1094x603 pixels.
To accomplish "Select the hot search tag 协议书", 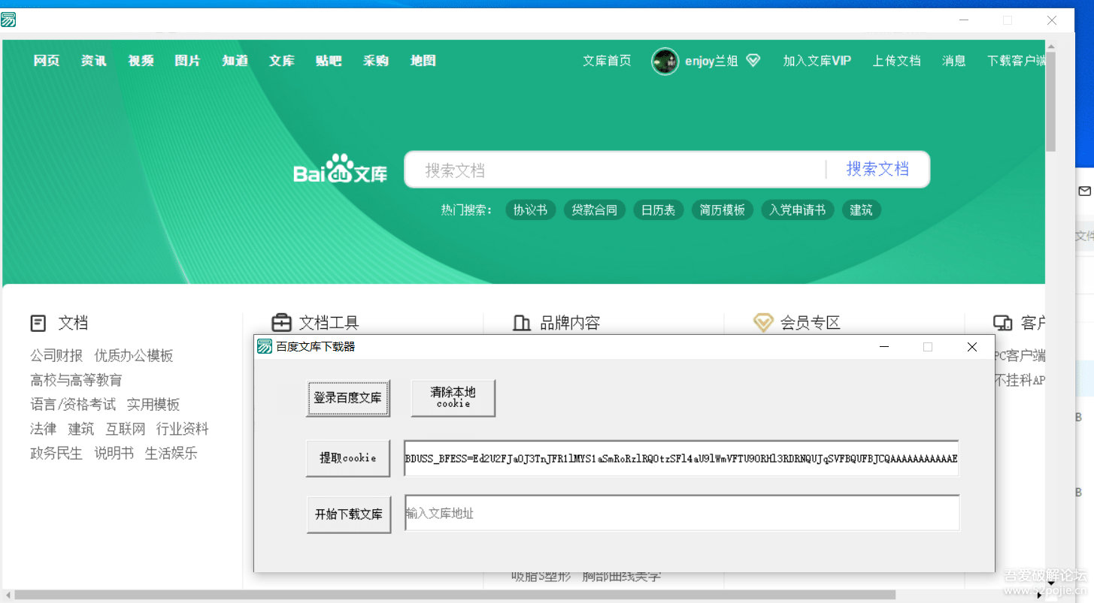I will [530, 210].
